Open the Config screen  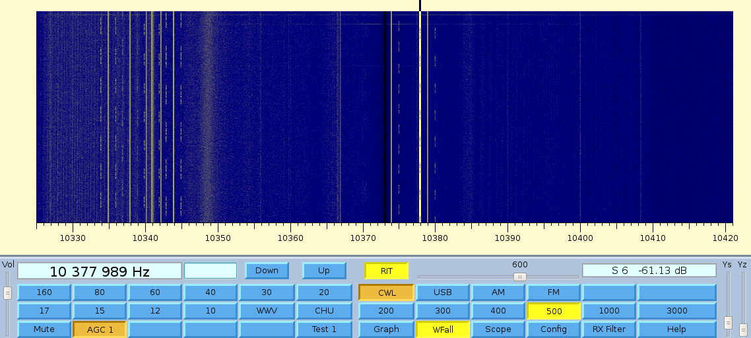point(553,329)
